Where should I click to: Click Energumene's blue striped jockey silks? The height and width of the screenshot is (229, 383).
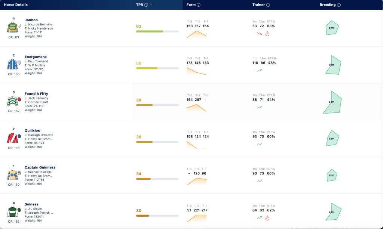pyautogui.click(x=12, y=64)
